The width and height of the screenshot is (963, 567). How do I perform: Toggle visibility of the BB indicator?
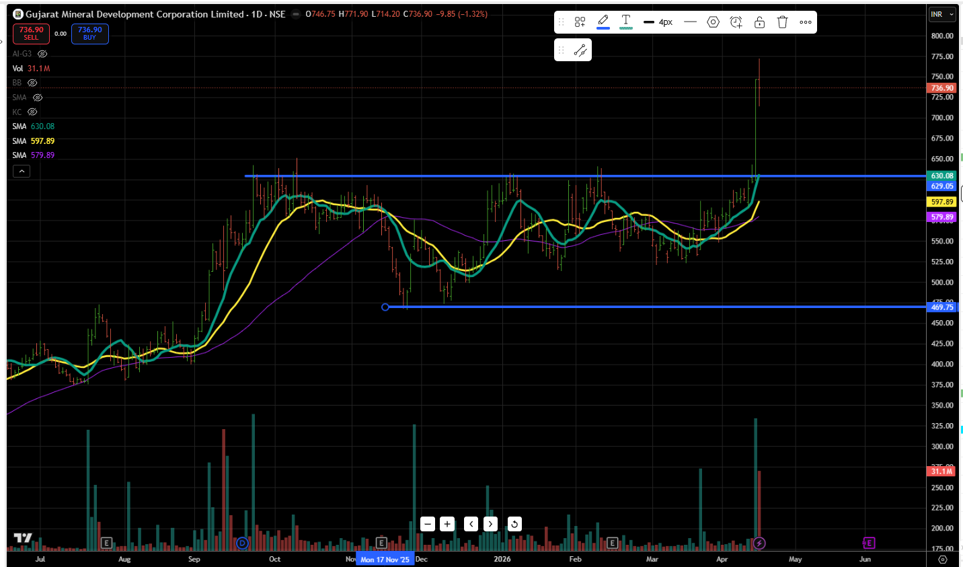tap(32, 83)
